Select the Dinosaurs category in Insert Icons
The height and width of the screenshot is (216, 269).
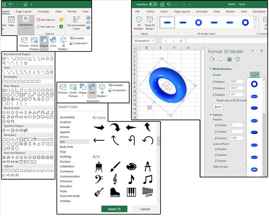click(x=66, y=181)
